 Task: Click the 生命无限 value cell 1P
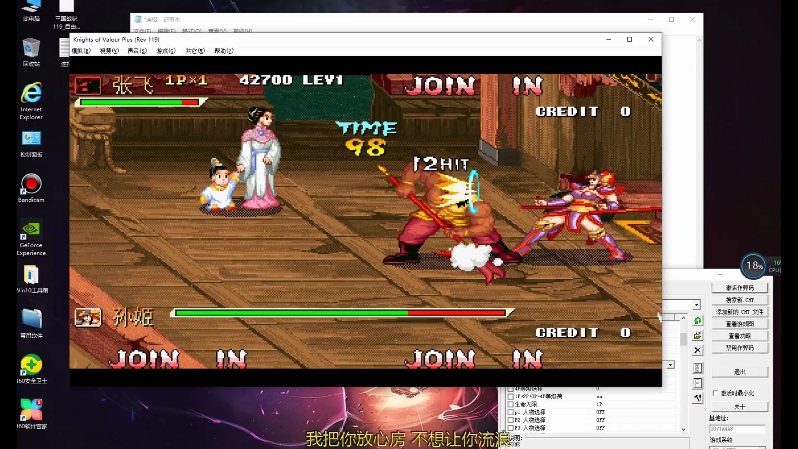599,405
